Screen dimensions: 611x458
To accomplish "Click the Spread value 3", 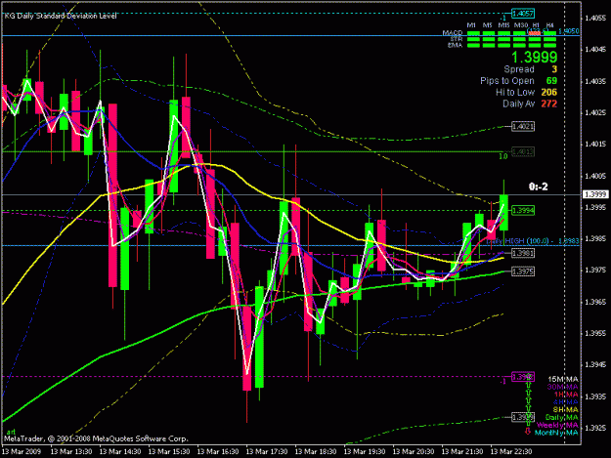I will coord(554,69).
